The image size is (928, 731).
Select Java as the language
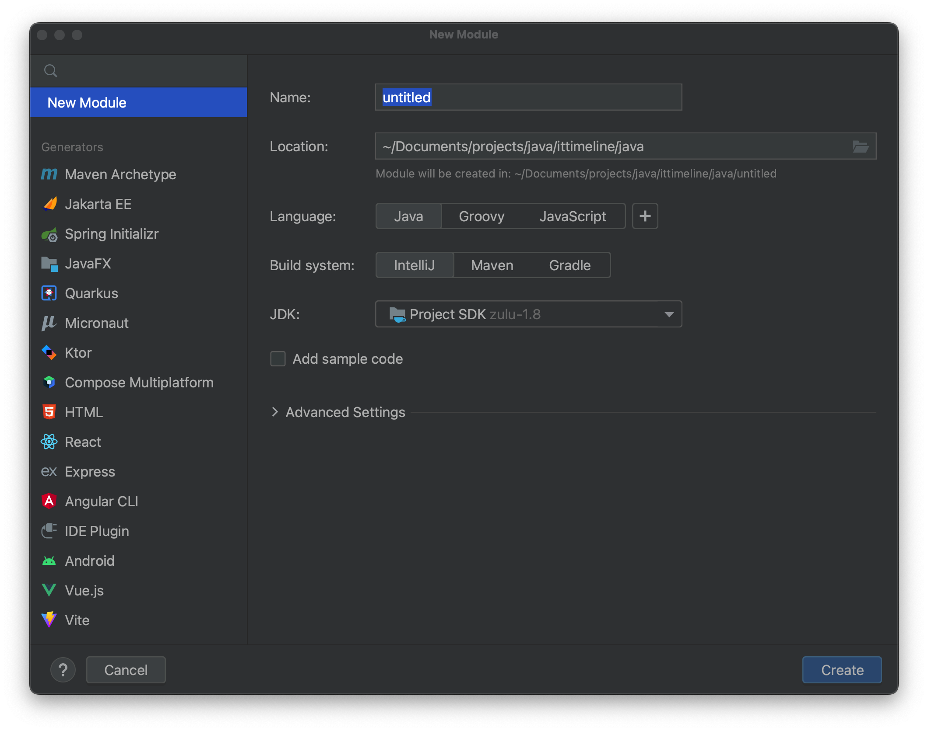[408, 216]
